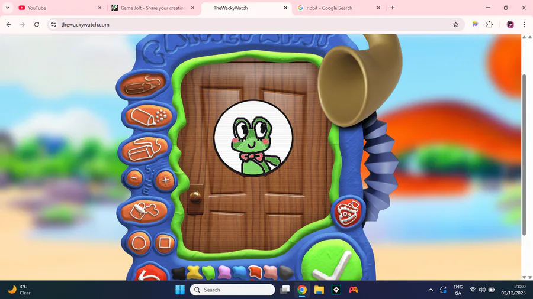This screenshot has width=533, height=299.
Task: Click the red undo arrow button
Action: tap(150, 273)
